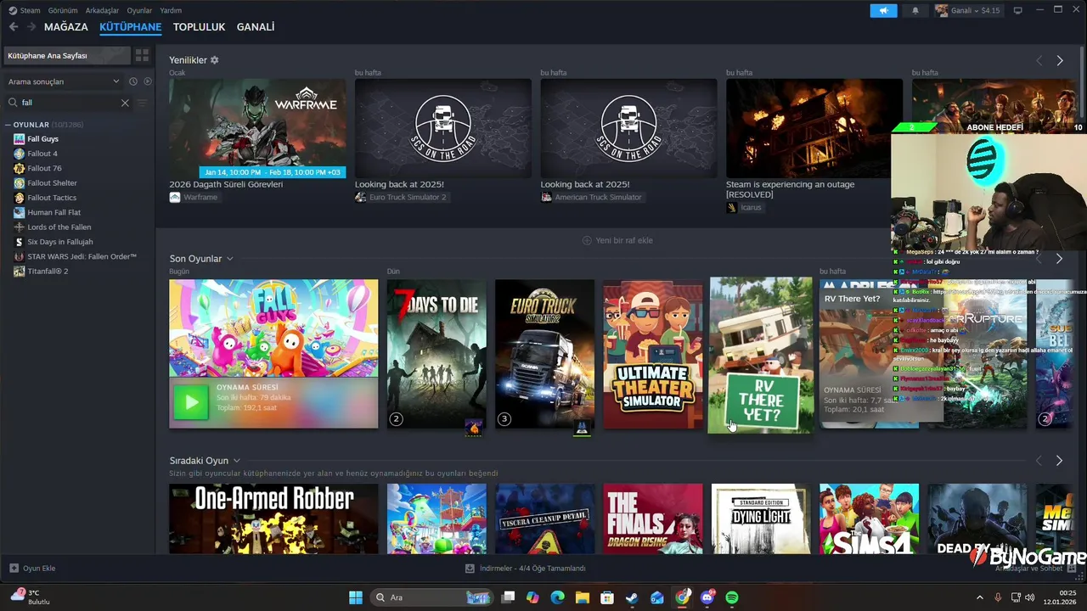
Task: Open RV There Yet? cover
Action: 760,356
